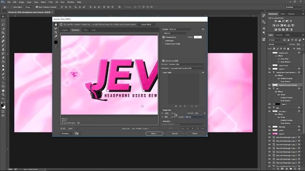Toggle the constrain proportions link icon
This screenshot has height=171, width=305.
[176, 115]
